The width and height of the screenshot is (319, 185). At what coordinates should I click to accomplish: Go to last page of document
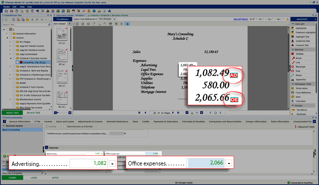click(x=178, y=113)
